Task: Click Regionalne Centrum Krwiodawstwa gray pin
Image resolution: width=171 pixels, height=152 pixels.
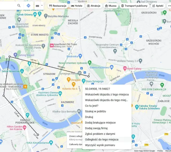Action: pos(115,51)
